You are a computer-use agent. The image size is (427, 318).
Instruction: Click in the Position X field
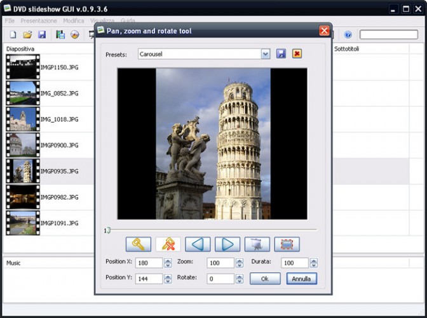[x=149, y=263]
